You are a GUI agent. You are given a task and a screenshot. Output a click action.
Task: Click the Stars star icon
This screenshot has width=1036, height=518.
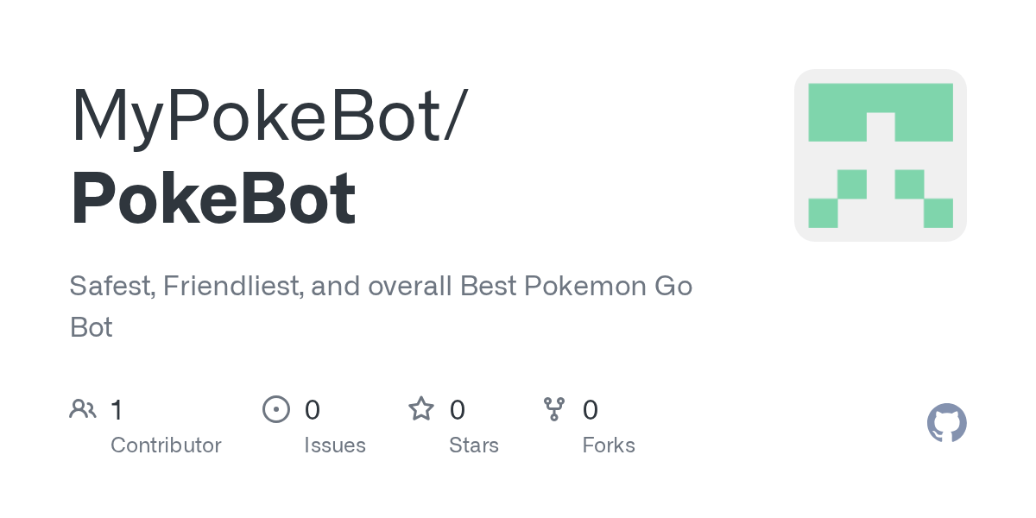(421, 408)
